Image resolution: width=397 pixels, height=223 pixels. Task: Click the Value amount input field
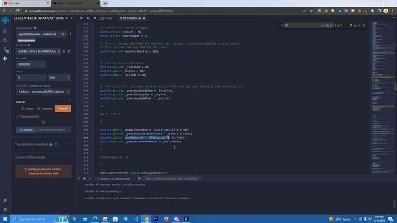tap(31, 77)
